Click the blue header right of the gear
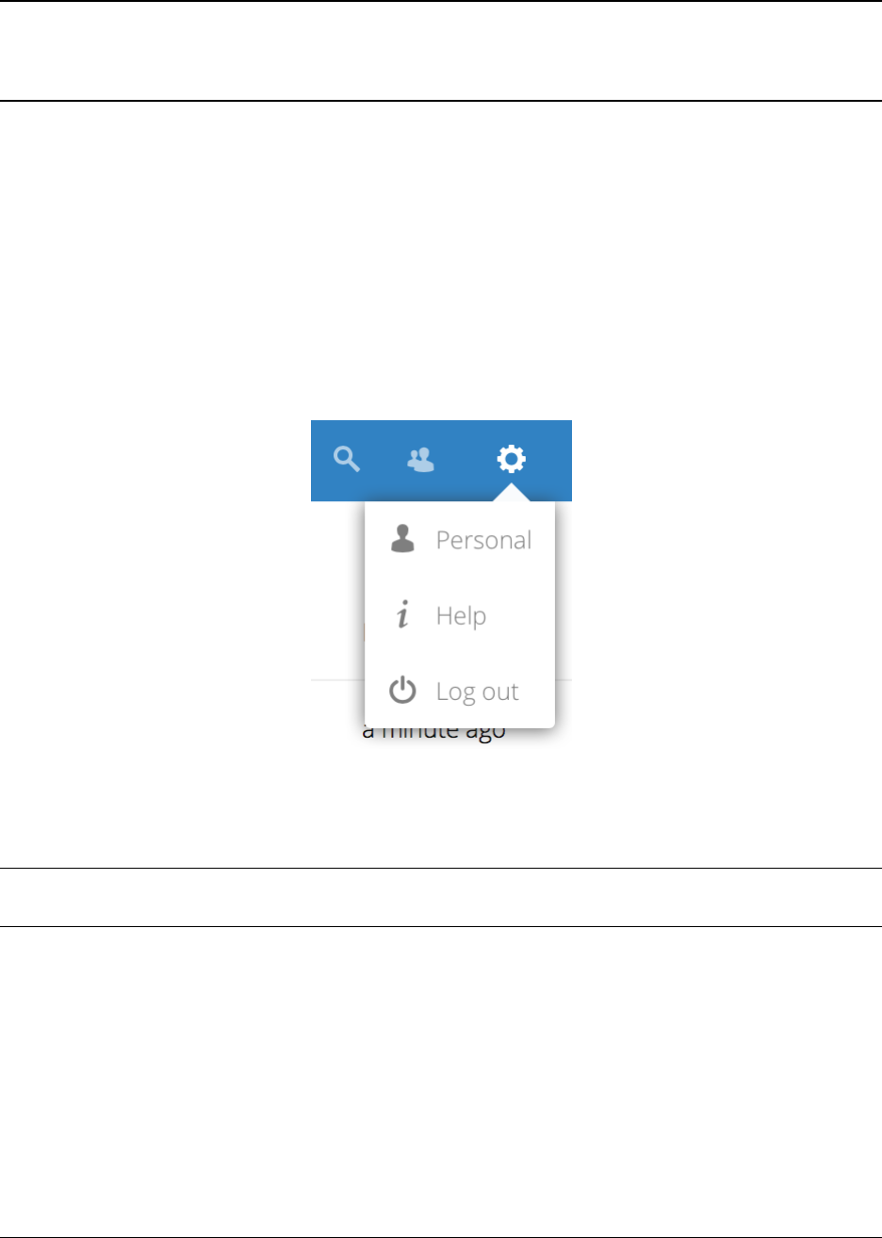 [x=549, y=460]
